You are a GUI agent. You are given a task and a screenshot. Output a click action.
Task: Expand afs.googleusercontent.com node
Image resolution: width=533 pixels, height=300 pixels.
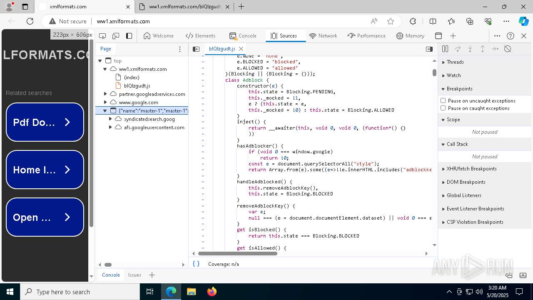pyautogui.click(x=110, y=127)
